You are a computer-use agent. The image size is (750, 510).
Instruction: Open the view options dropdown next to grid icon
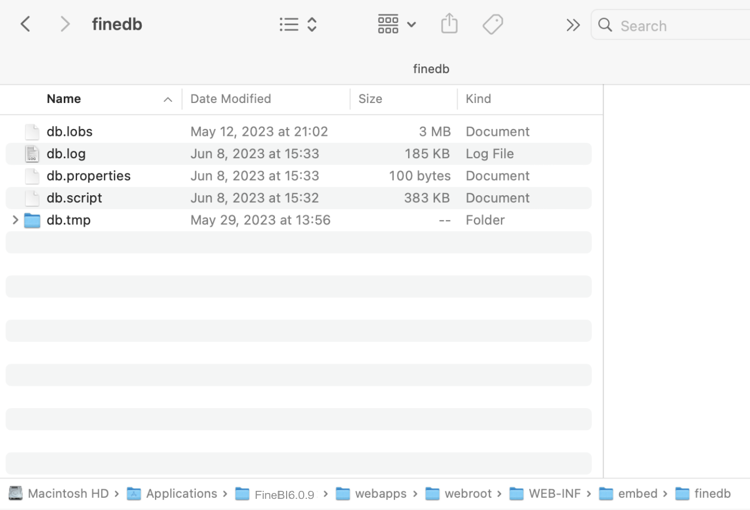coord(411,24)
